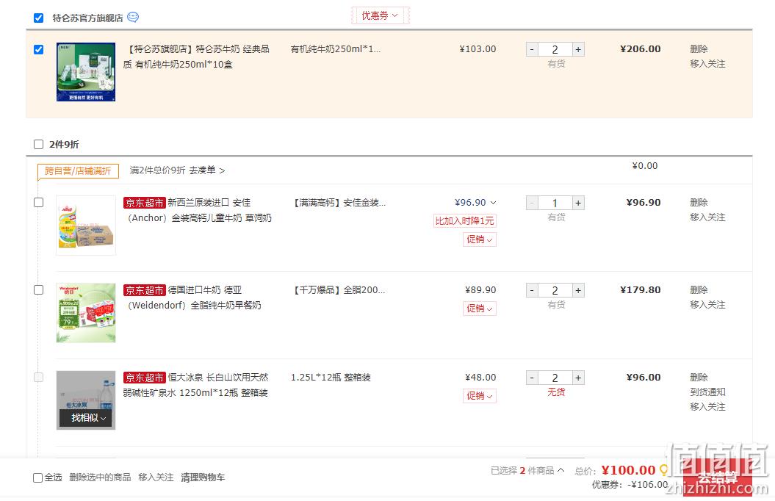Open 促销 promotions for Anchor milk
The image size is (775, 501).
[480, 239]
